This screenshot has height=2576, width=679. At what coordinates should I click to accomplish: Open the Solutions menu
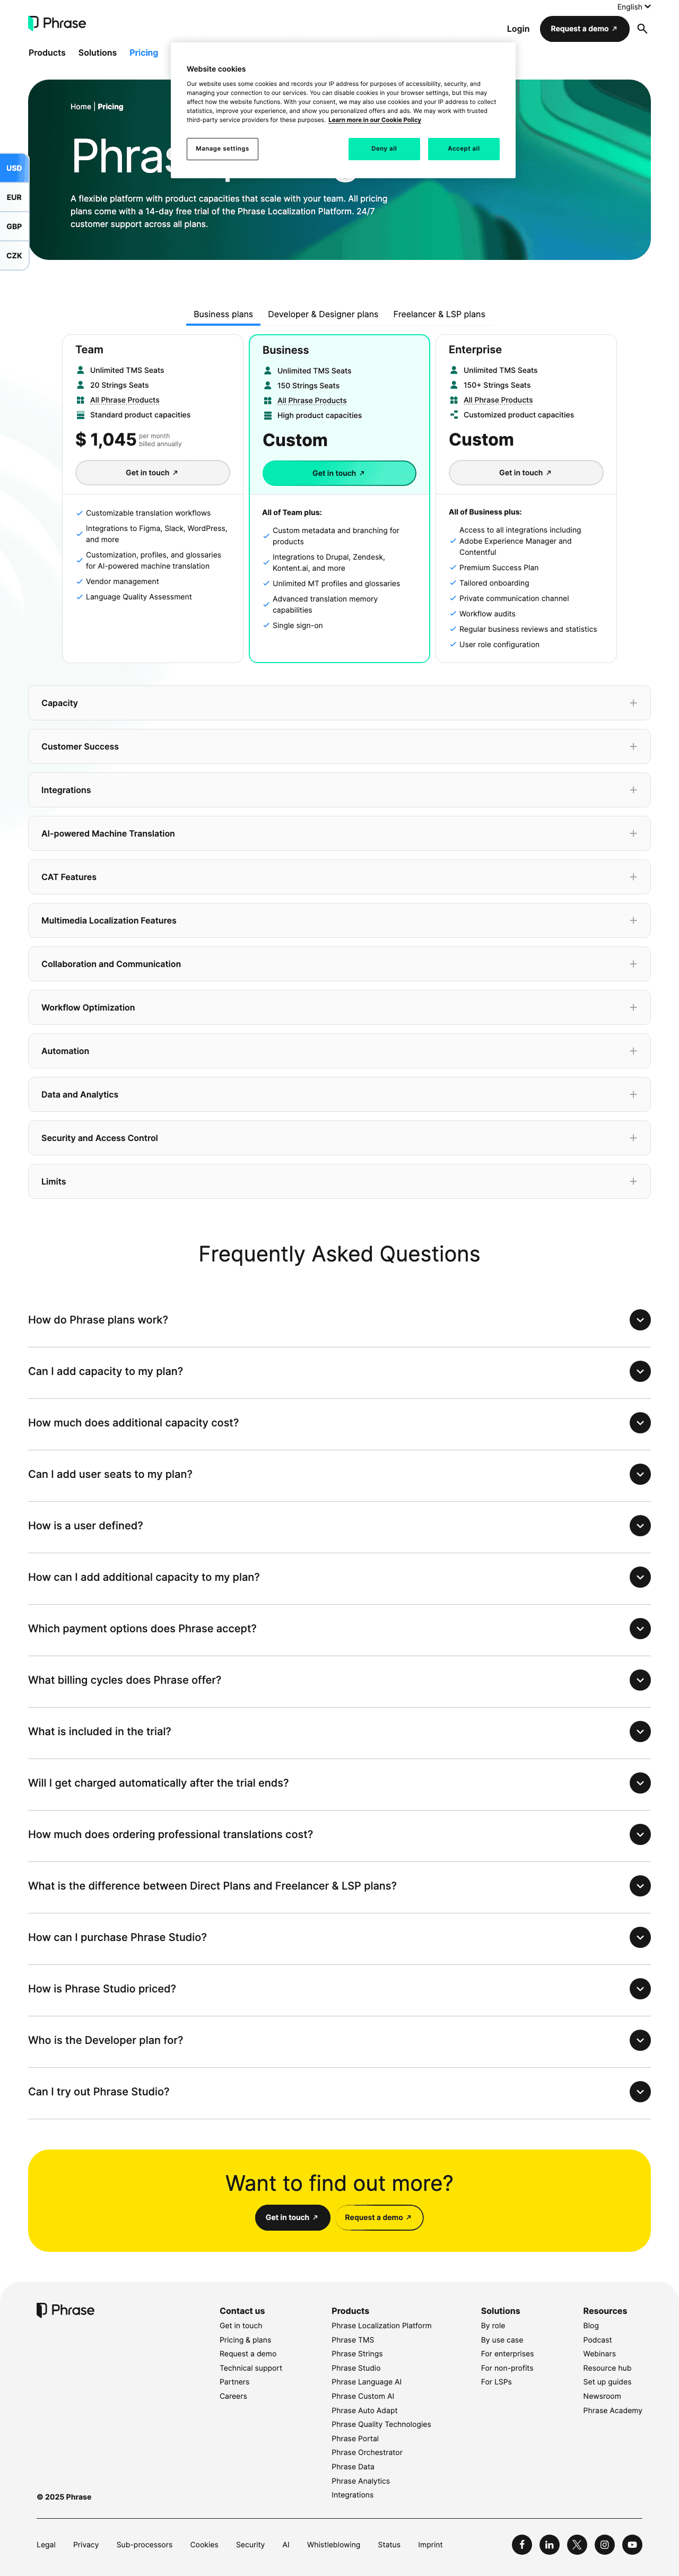(x=97, y=52)
